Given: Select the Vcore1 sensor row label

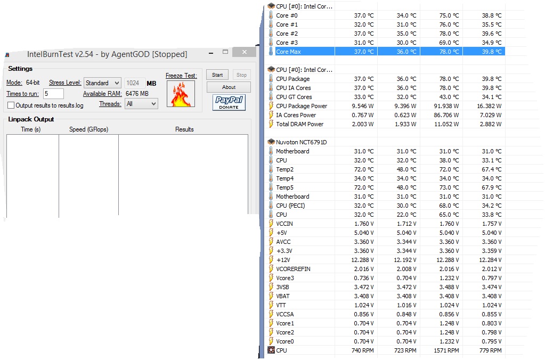Looking at the screenshot, I should click(x=285, y=323).
